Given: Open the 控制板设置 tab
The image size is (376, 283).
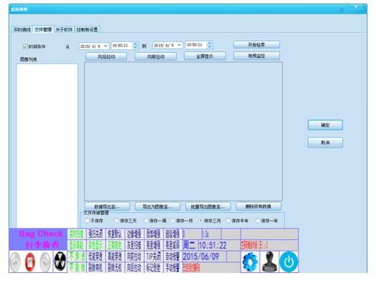Looking at the screenshot, I should 87,29.
